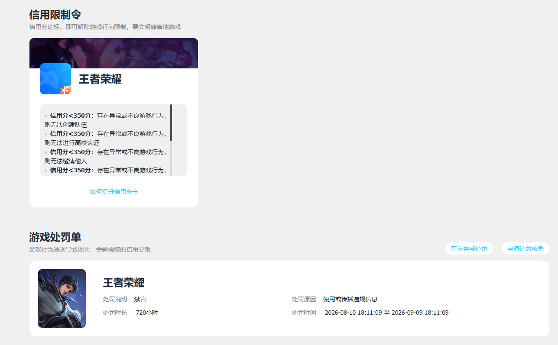The width and height of the screenshot is (558, 345).
Task: Click text 则无法创建队伍
Action: tap(66, 125)
